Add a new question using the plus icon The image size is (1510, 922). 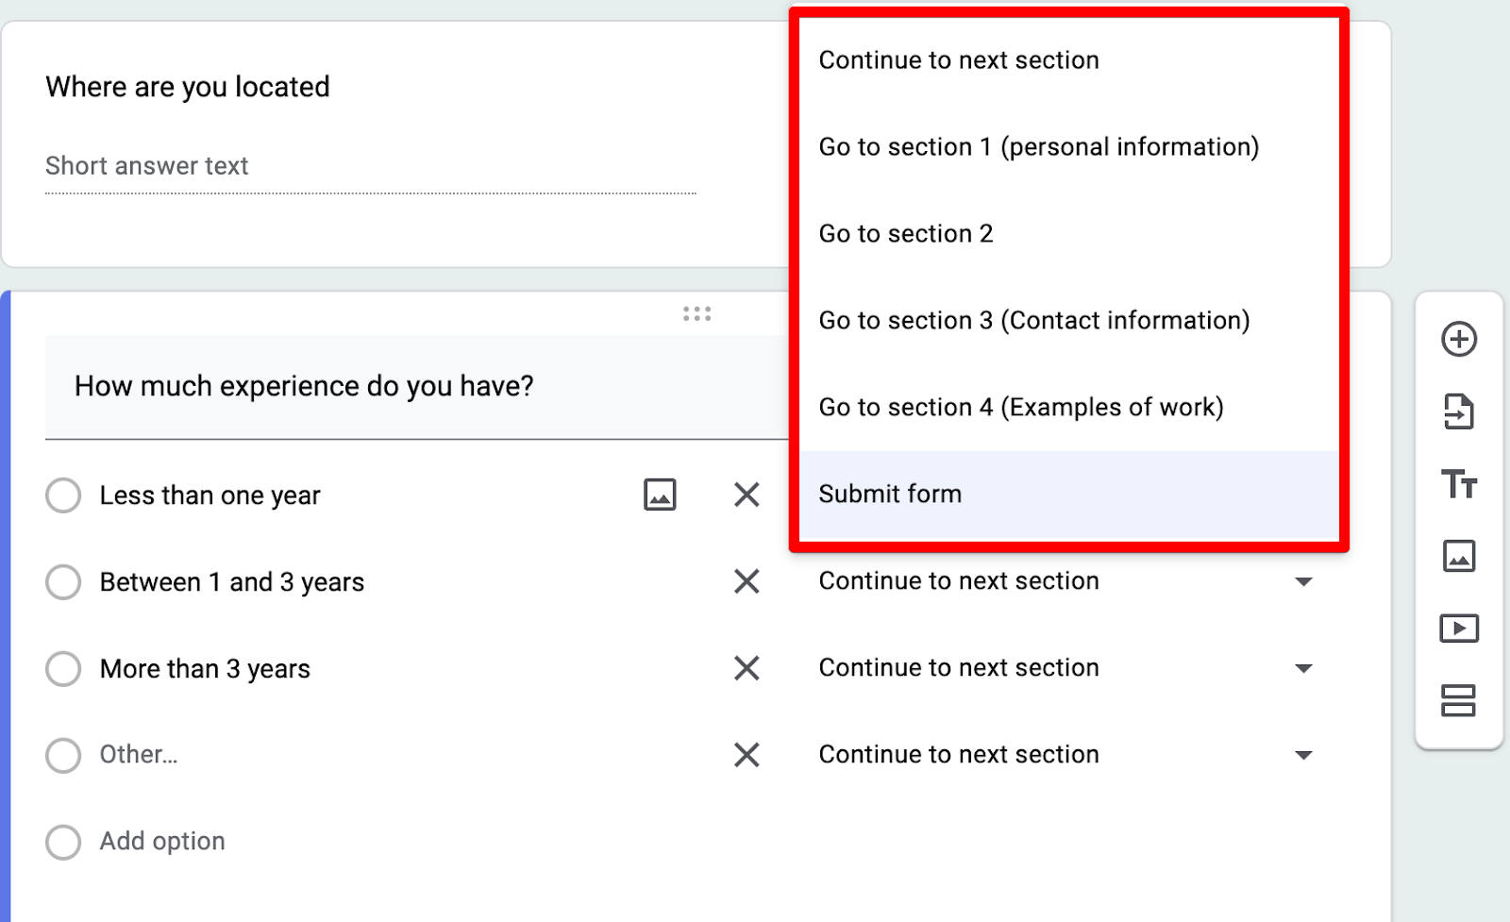tap(1459, 339)
